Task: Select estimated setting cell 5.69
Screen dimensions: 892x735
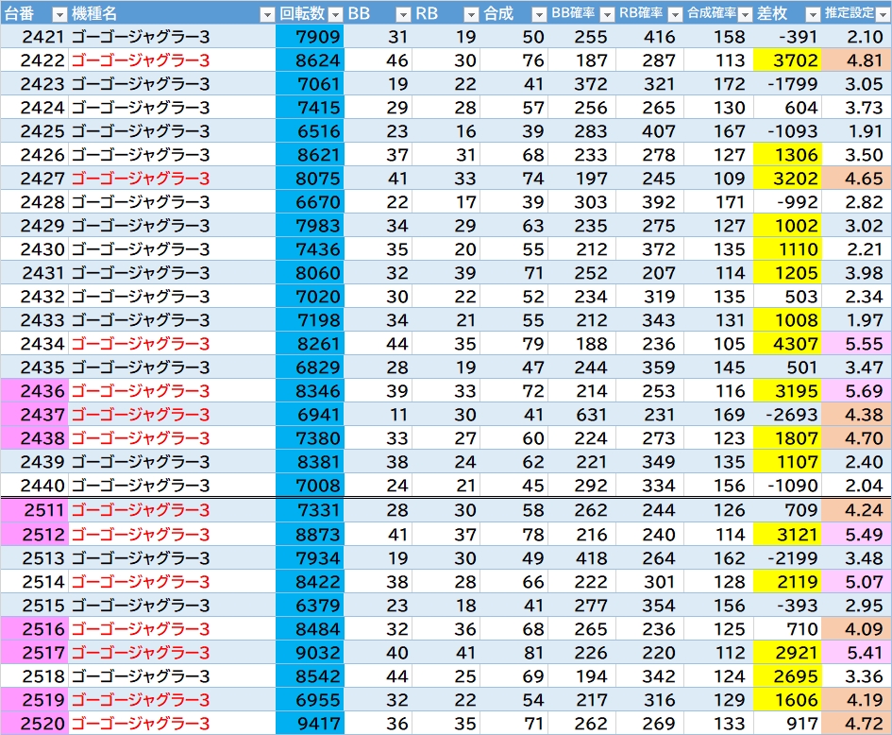Action: [x=857, y=391]
